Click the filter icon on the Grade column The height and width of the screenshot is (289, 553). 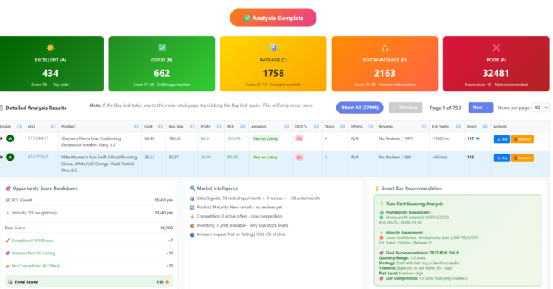click(19, 126)
